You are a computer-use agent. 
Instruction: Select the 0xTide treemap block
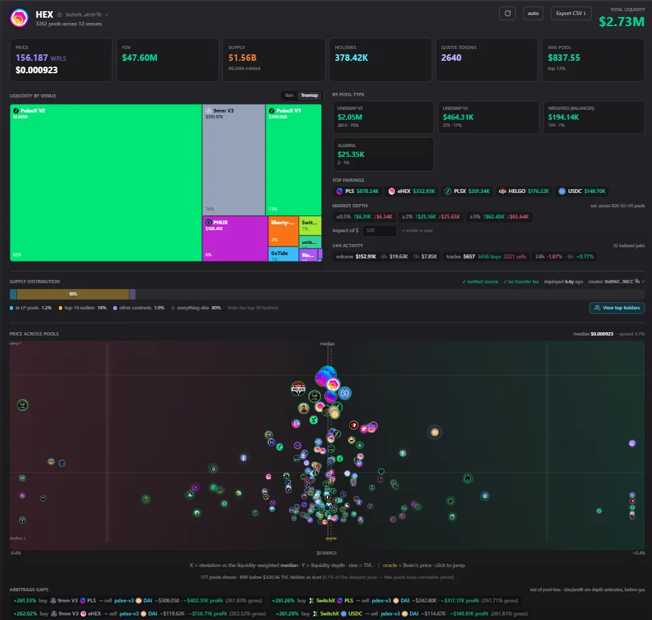(x=283, y=254)
